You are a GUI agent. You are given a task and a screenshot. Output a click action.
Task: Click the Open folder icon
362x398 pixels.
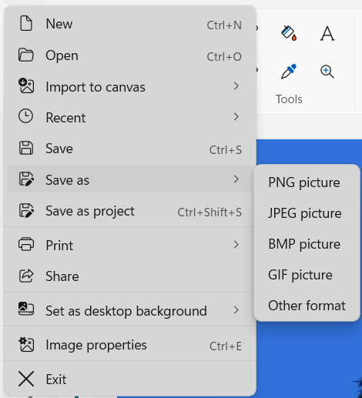[x=26, y=55]
